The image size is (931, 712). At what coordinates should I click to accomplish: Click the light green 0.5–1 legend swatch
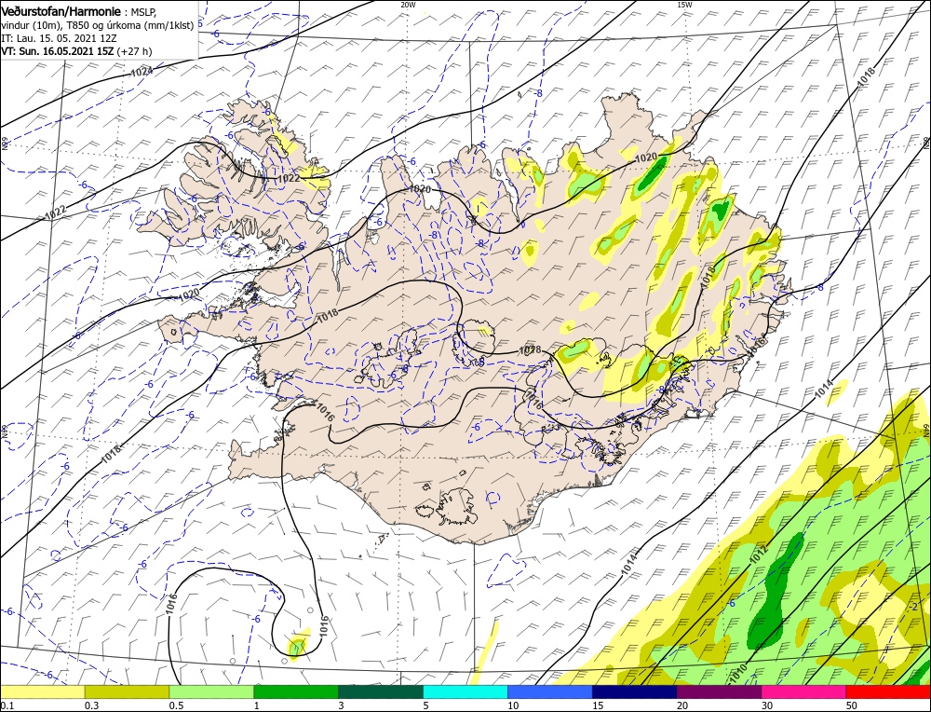tap(211, 691)
